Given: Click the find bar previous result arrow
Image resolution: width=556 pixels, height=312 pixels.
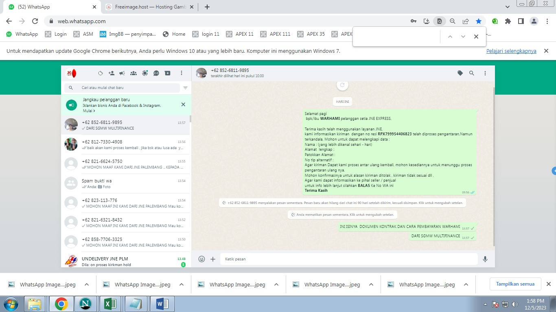Looking at the screenshot, I should pos(450,37).
